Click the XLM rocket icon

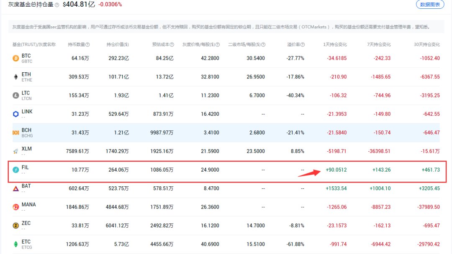coord(15,151)
